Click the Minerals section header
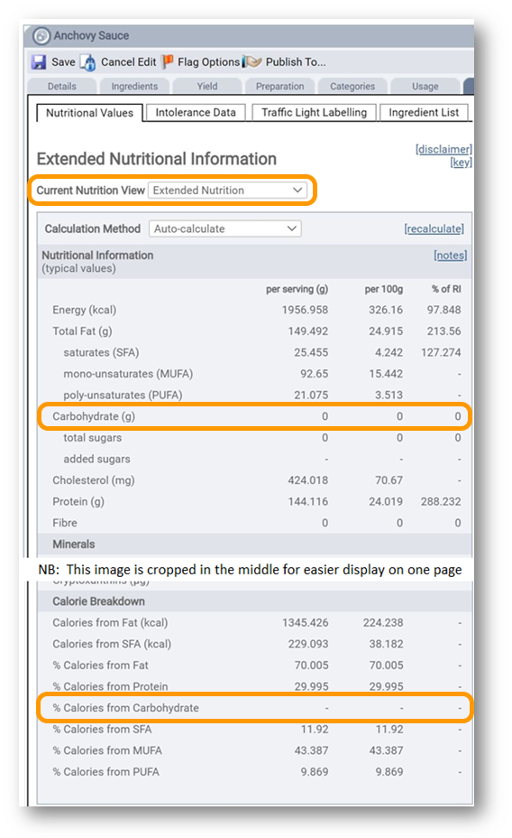512x838 pixels. [74, 544]
